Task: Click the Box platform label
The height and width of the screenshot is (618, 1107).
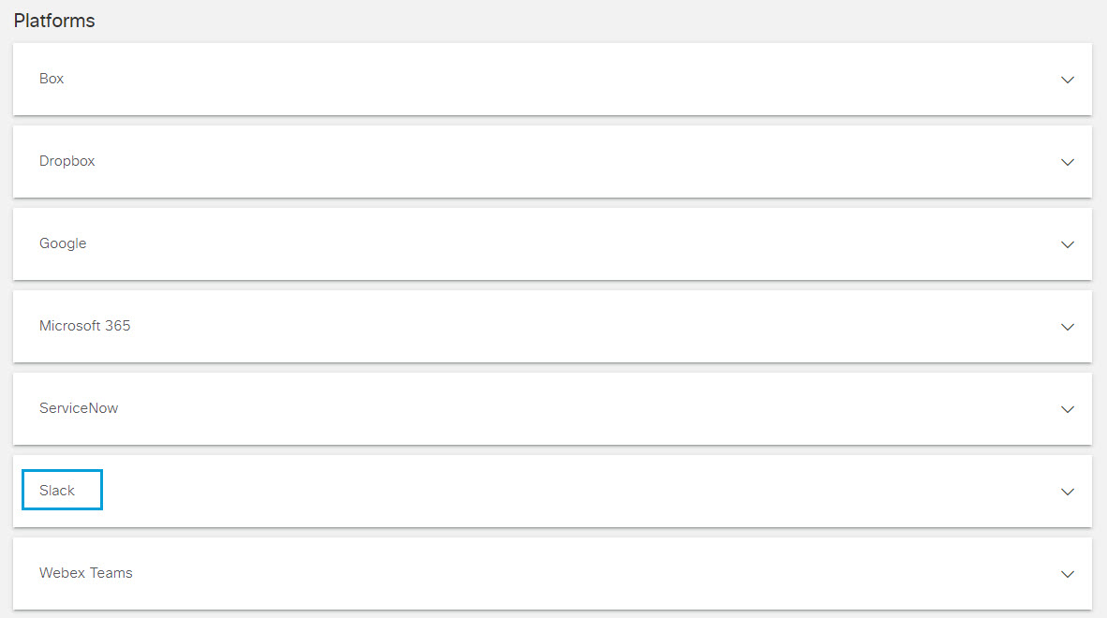Action: click(x=52, y=79)
